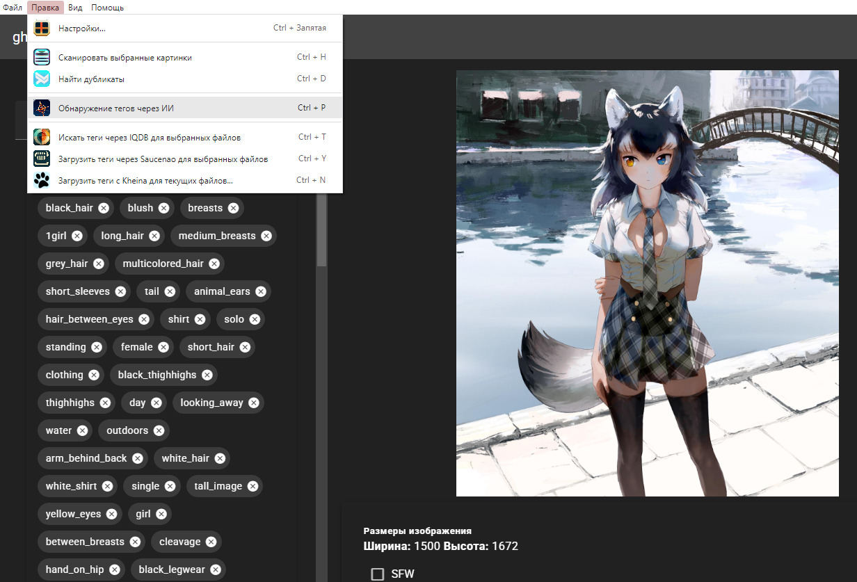Click the hand_on_hip tag chip
Screen dimensions: 857x582
pyautogui.click(x=81, y=569)
